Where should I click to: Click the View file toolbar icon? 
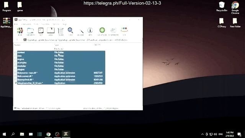pos(51,31)
